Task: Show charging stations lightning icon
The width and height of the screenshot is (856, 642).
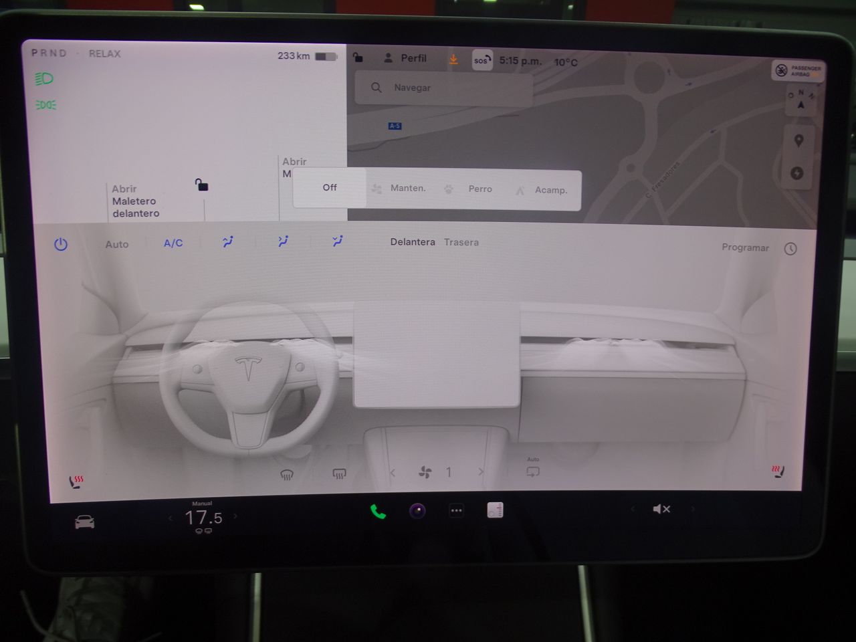Action: click(796, 173)
